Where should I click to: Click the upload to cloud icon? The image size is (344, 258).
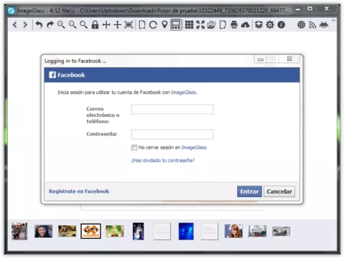point(246,25)
